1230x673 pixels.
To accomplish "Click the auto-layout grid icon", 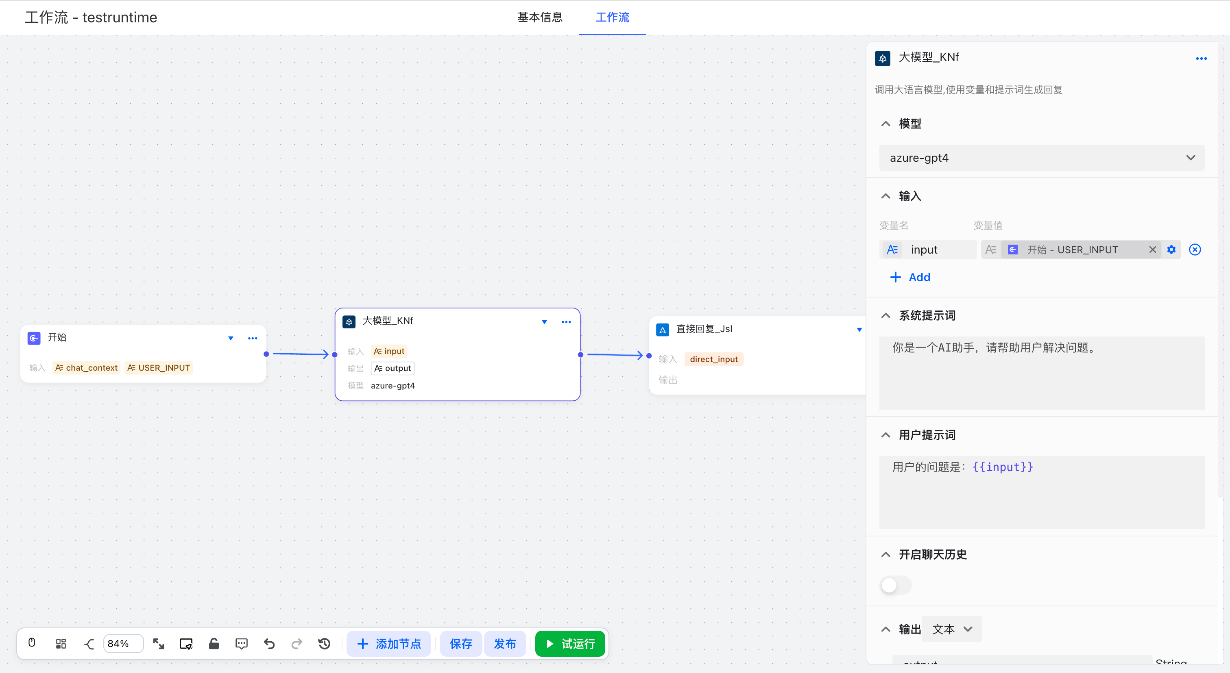I will pyautogui.click(x=61, y=643).
